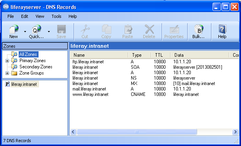241x146 pixels.
Task: Select Secondary Zones tree node
Action: 36,67
